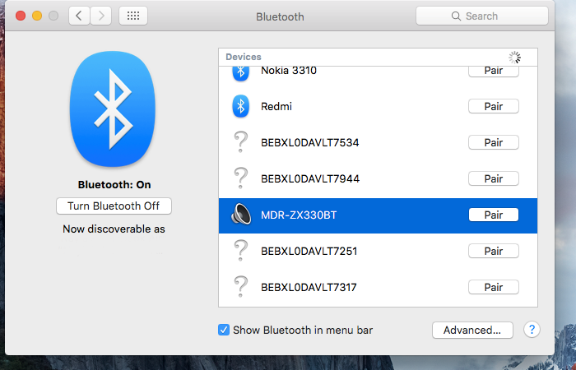Viewport: 576px width, 370px height.
Task: Click the Now discoverable as label
Action: [114, 229]
